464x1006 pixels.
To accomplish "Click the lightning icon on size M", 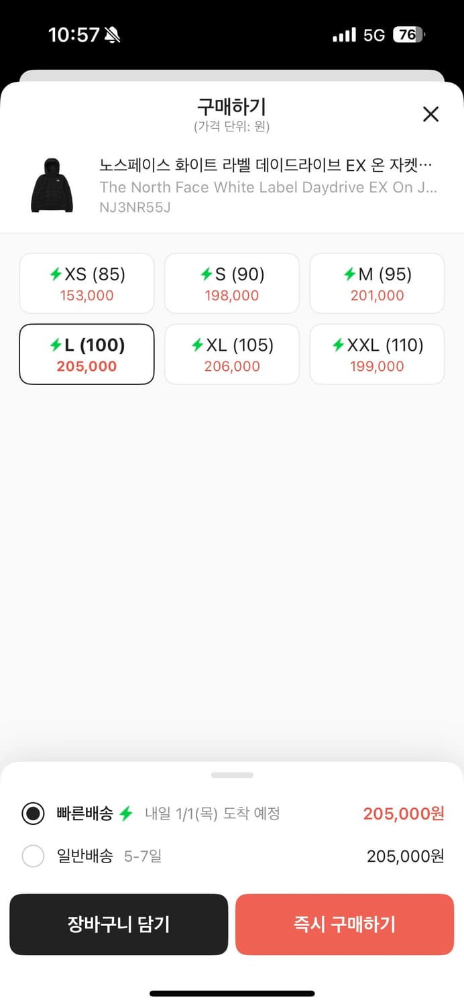I will click(350, 274).
